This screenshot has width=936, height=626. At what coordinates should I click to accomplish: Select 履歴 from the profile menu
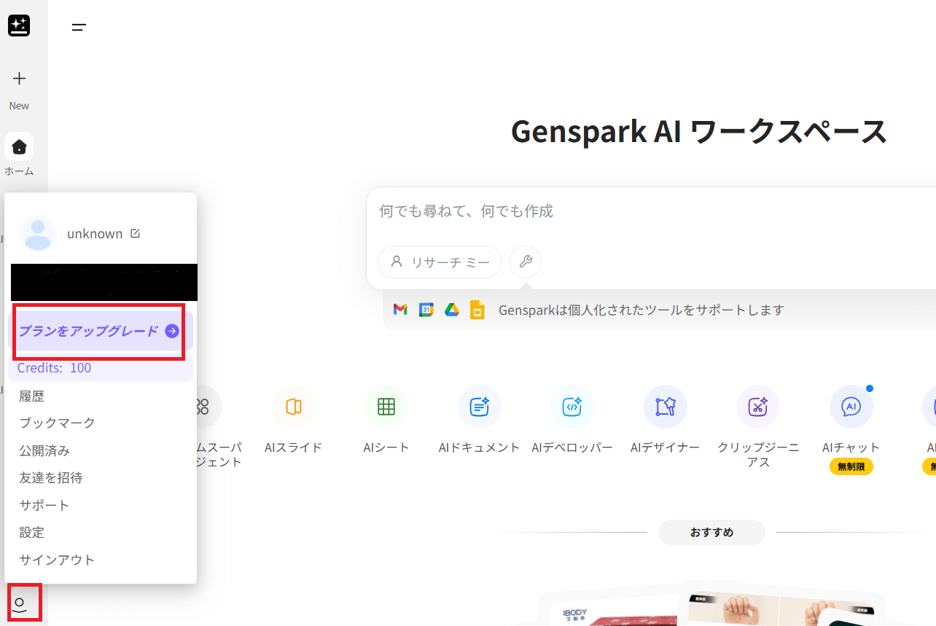point(32,396)
